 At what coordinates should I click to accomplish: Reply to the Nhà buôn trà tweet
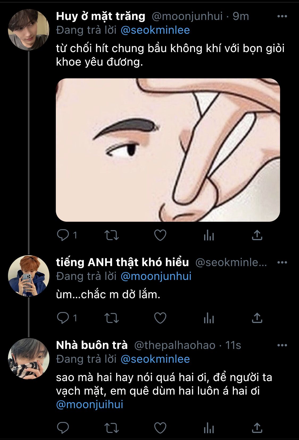[63, 428]
